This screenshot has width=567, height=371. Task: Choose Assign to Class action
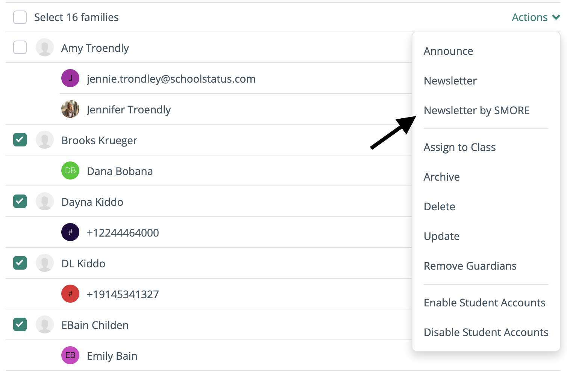click(x=459, y=147)
